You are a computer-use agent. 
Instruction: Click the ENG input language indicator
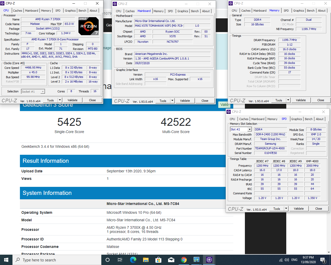pos(294,260)
